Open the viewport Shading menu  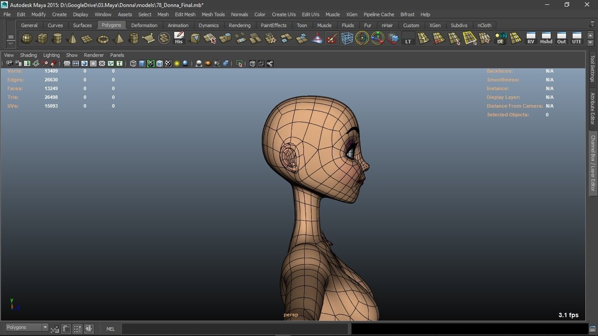(x=28, y=55)
